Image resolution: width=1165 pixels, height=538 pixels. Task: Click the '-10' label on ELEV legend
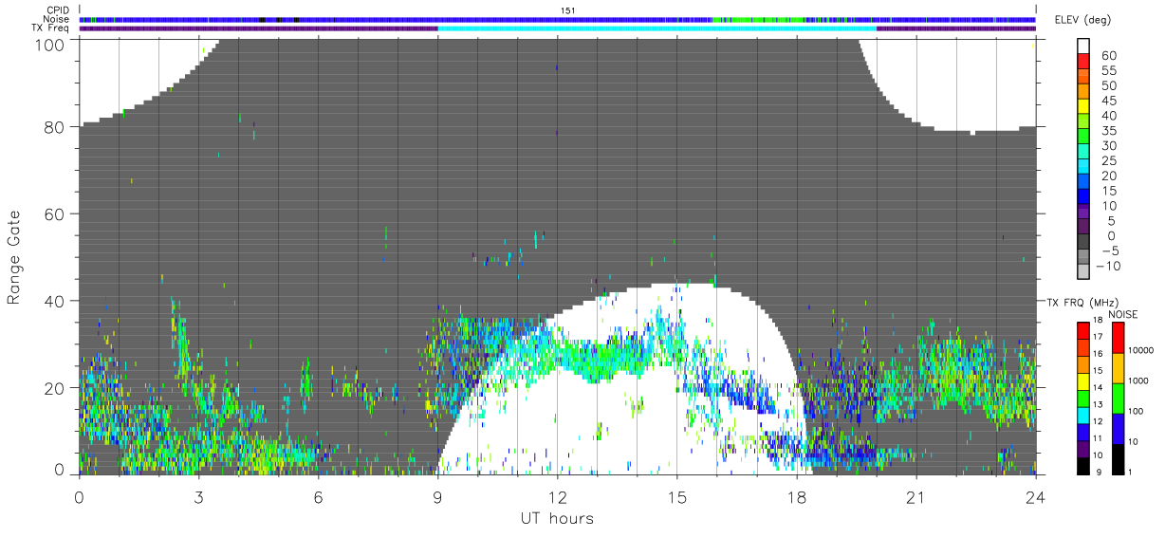pos(1110,266)
